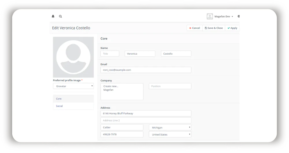Screen dimensions: 289x153
Task: Click the Apply button
Action: coord(232,28)
